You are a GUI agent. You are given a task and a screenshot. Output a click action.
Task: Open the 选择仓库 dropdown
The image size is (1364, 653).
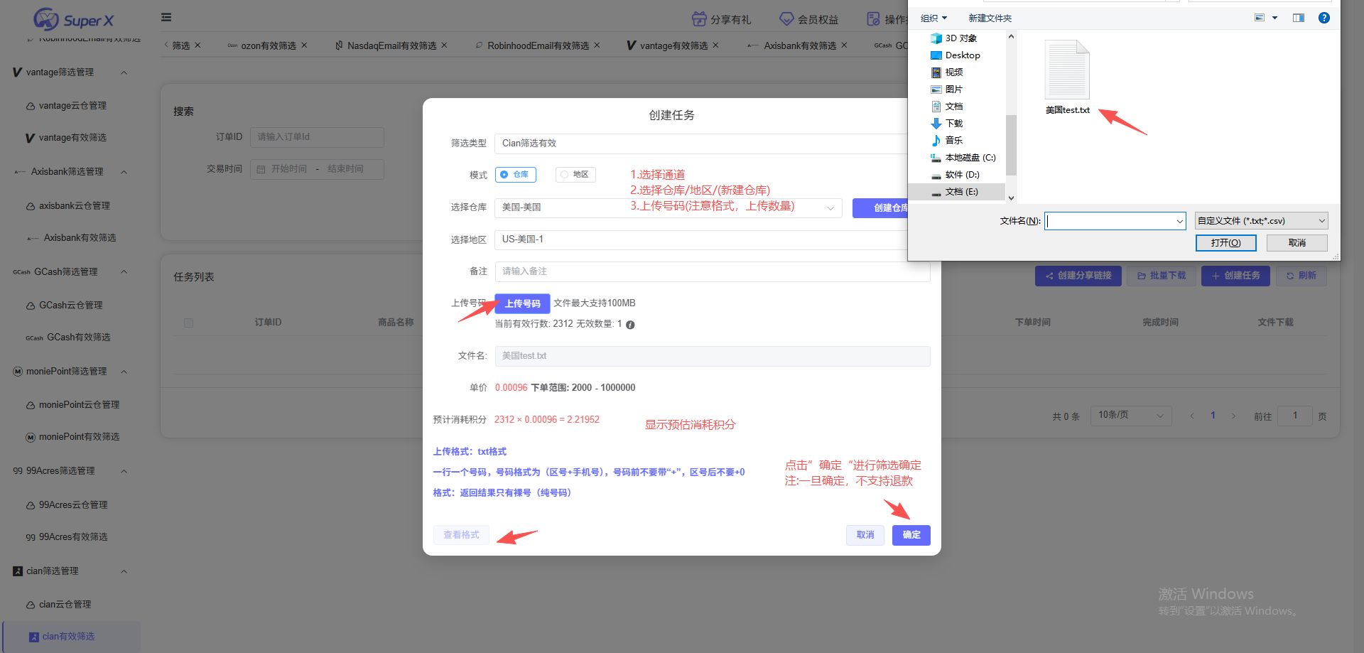point(830,208)
